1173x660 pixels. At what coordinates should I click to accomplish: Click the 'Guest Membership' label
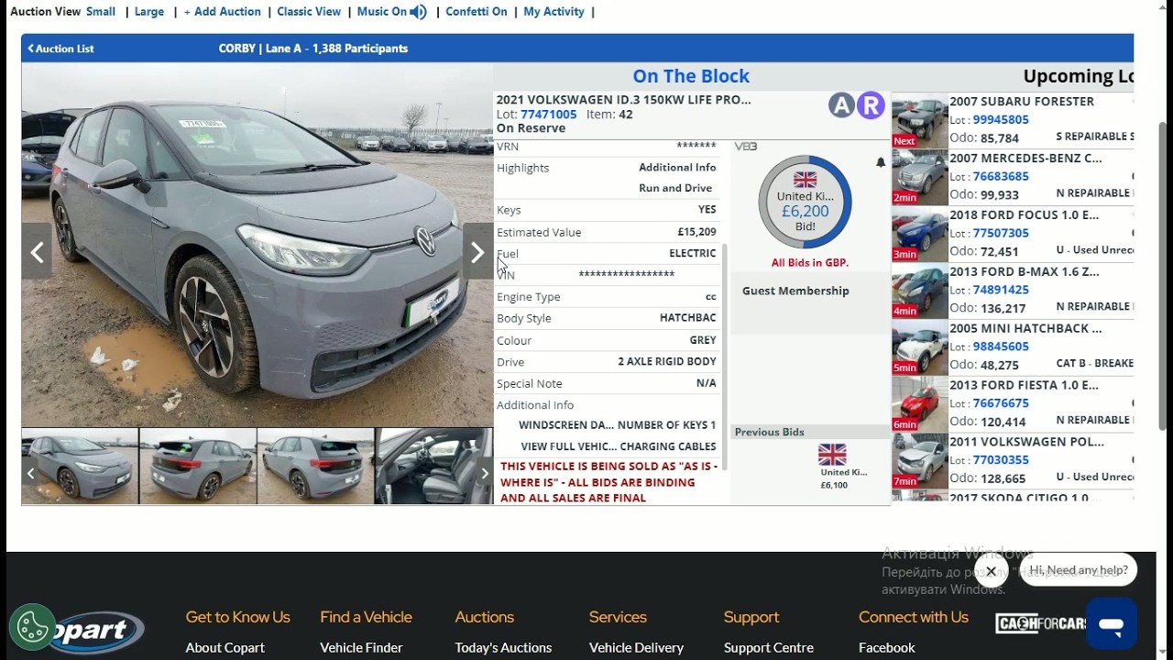click(x=795, y=291)
